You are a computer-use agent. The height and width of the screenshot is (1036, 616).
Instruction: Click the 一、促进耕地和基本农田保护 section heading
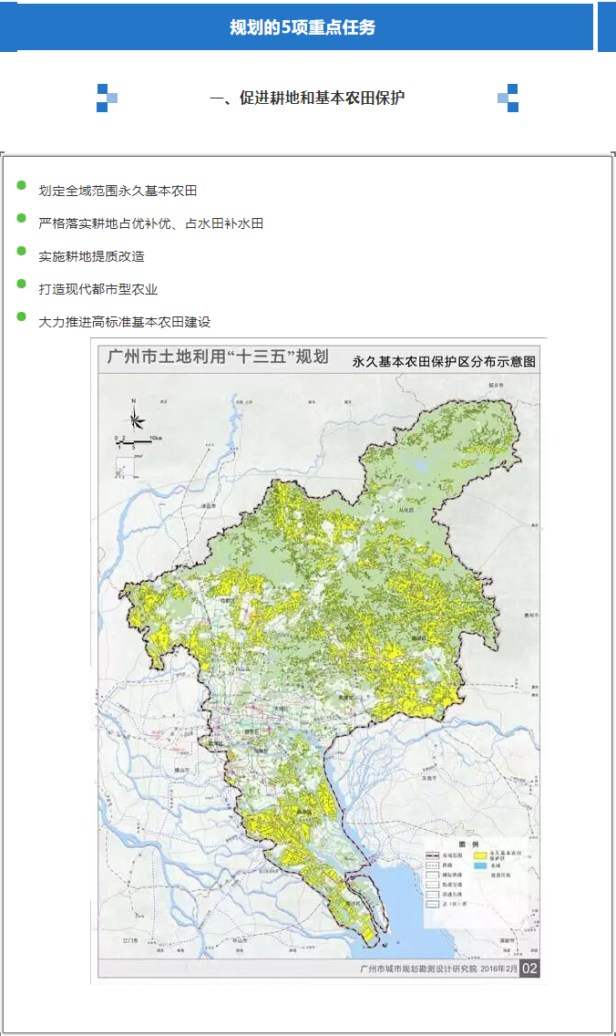pyautogui.click(x=307, y=98)
